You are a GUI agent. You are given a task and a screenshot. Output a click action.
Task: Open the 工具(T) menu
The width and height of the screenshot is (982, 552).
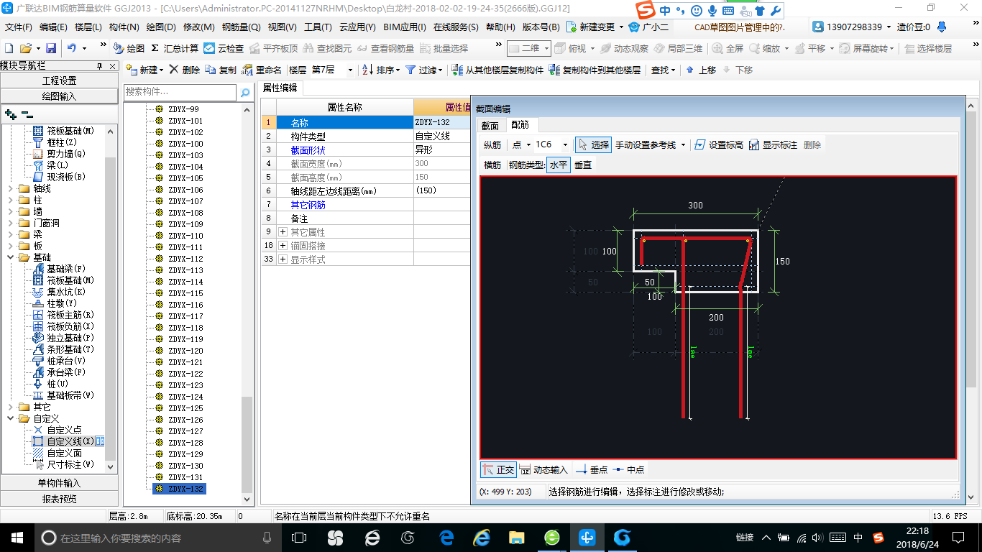[318, 27]
